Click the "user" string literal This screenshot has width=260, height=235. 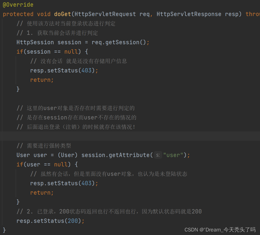point(173,155)
